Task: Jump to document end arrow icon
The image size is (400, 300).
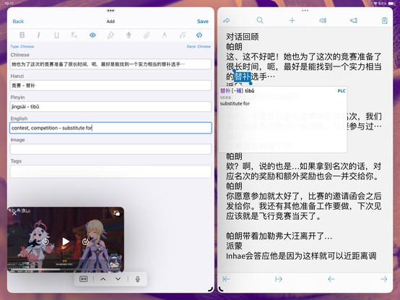Action: (279, 279)
